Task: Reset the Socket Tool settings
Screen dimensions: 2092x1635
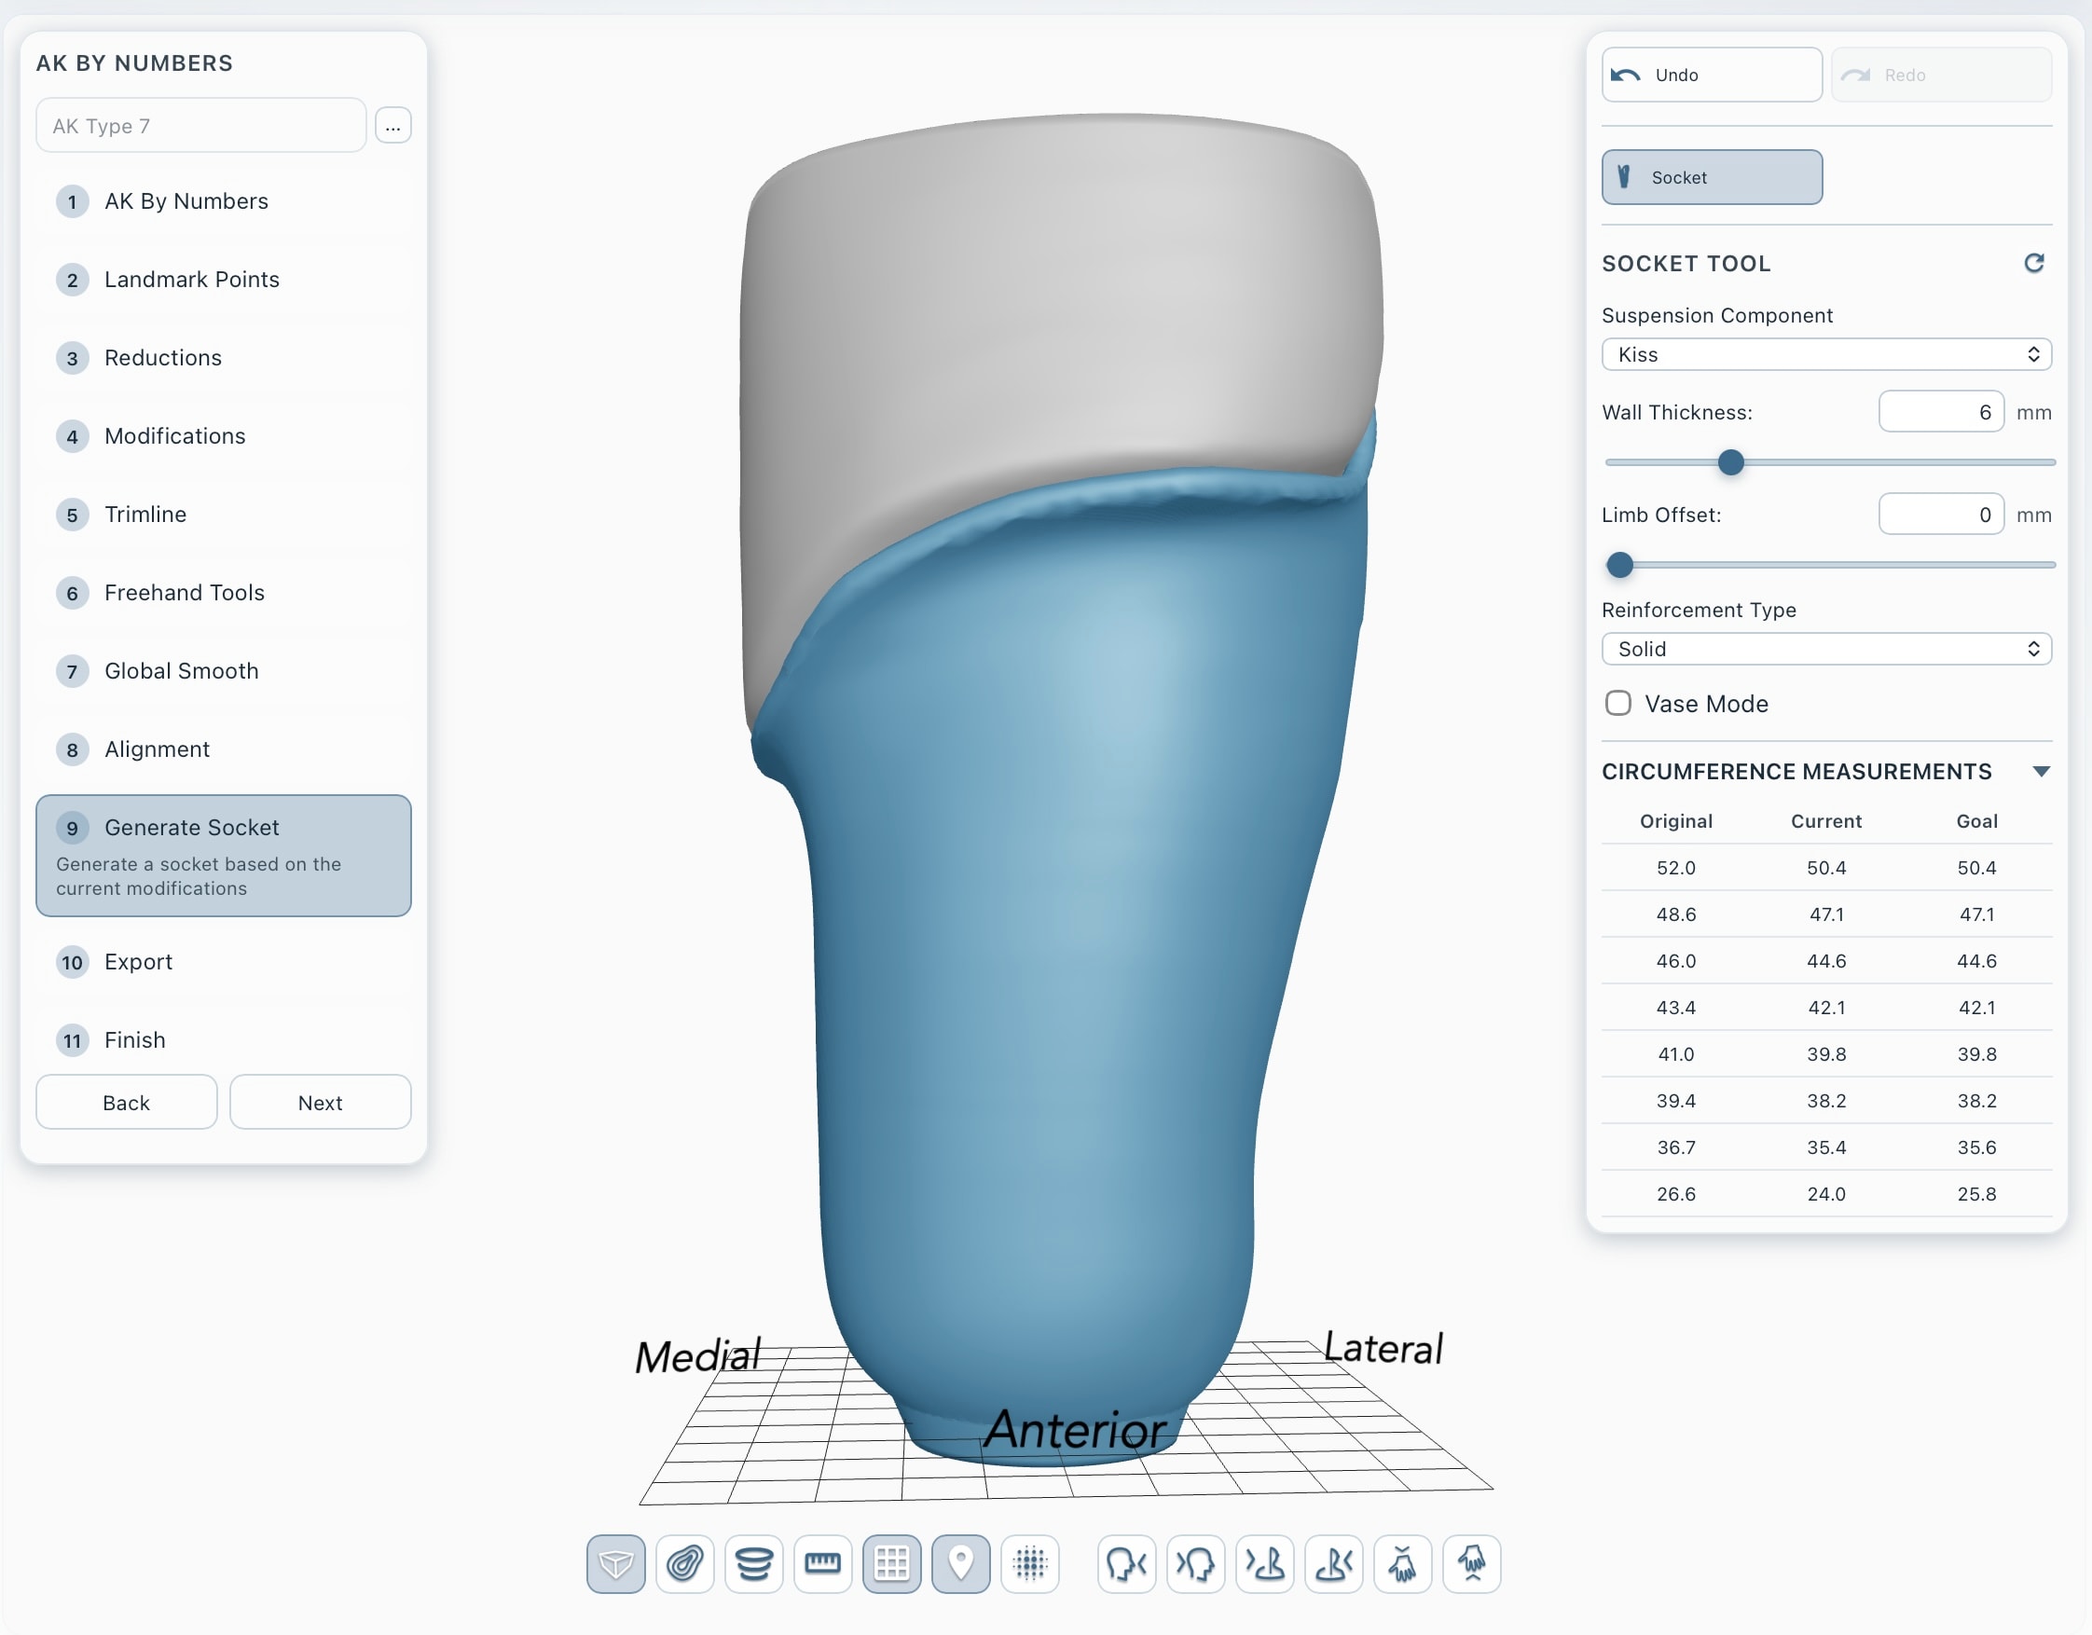Action: (2033, 263)
